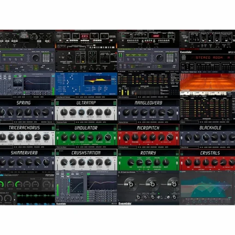This screenshot has height=235, width=235.
Task: Toggle COMPARE in the toolbar beneath the Undulator knobs
Action: click(91, 147)
